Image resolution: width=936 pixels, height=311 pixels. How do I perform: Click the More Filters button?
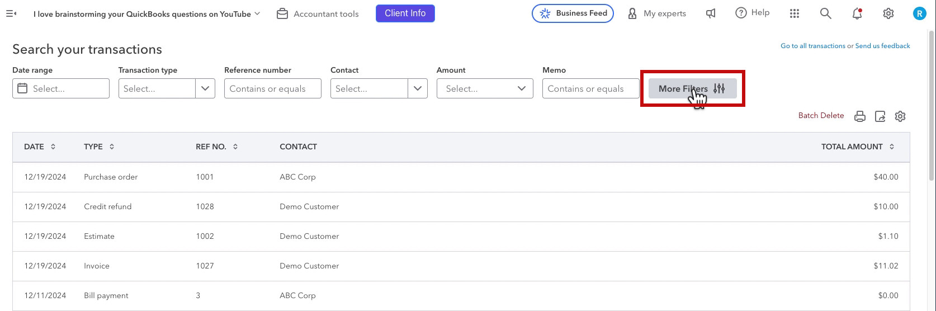pos(692,88)
